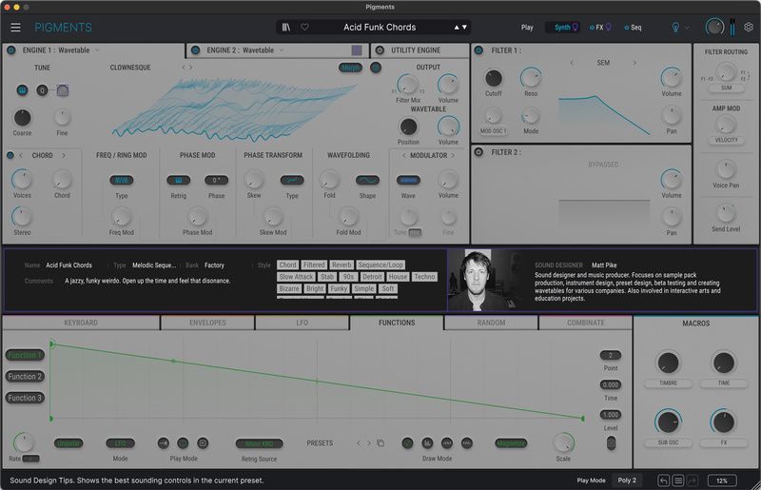Select the Function 3 button
The image size is (761, 490).
tap(25, 398)
